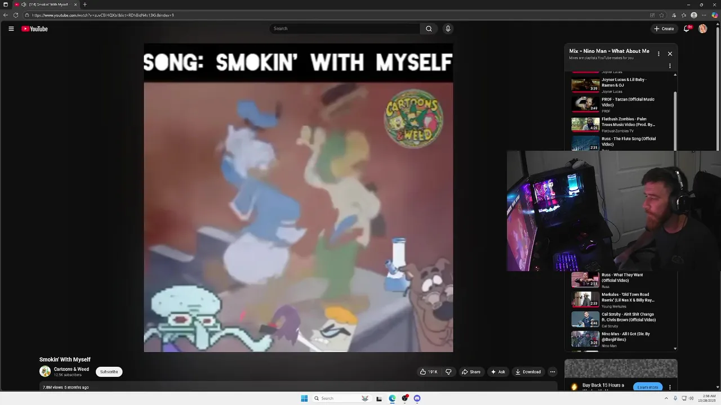Click the Learn more ad button

click(x=647, y=387)
